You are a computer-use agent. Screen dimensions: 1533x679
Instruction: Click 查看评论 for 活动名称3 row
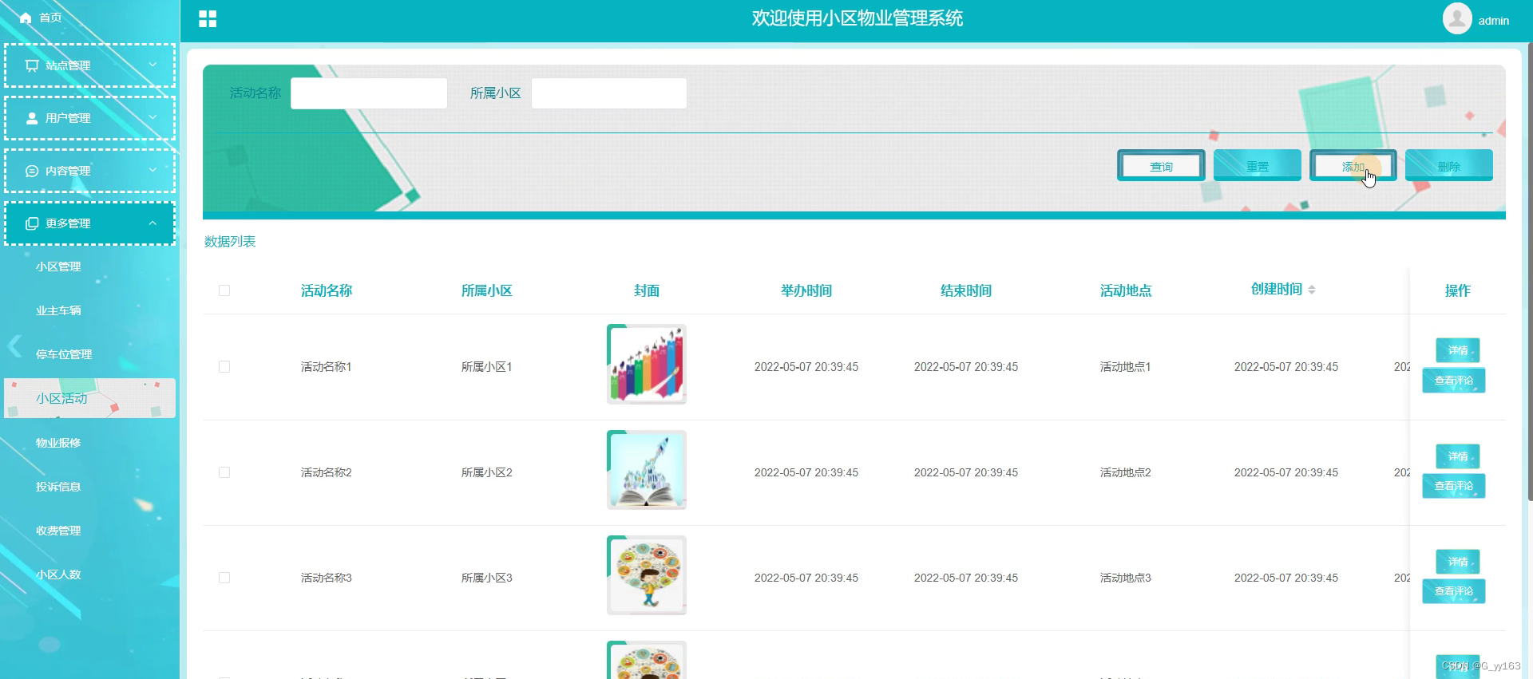point(1454,591)
